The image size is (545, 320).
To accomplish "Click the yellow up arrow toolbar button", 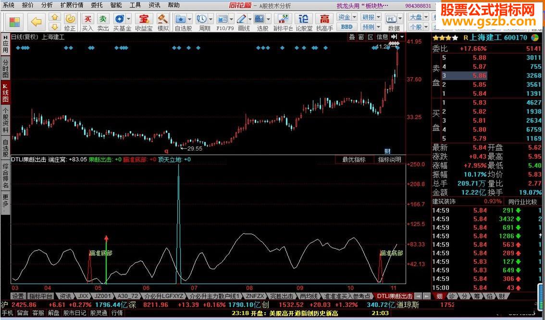I will tap(55, 17).
